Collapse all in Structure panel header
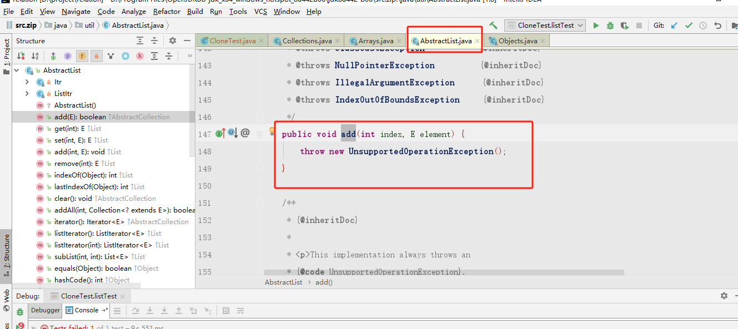This screenshot has height=329, width=738. tap(154, 41)
